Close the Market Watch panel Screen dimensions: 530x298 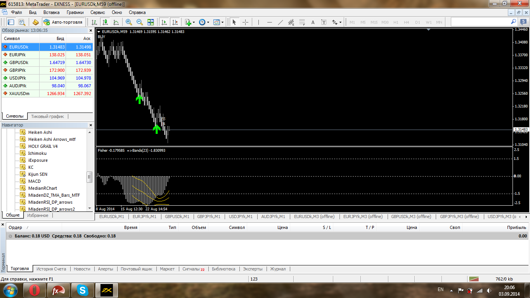(91, 30)
